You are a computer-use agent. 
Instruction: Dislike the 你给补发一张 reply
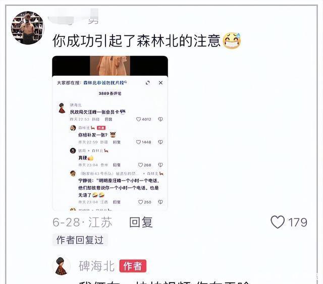tap(160, 142)
